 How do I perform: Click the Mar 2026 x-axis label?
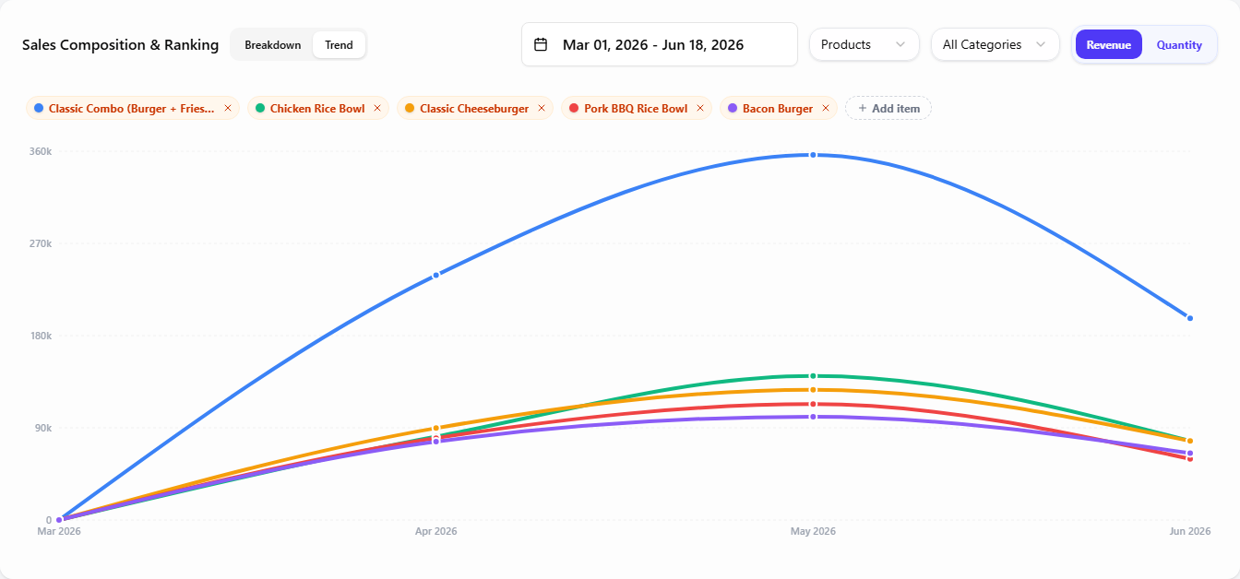coord(59,531)
